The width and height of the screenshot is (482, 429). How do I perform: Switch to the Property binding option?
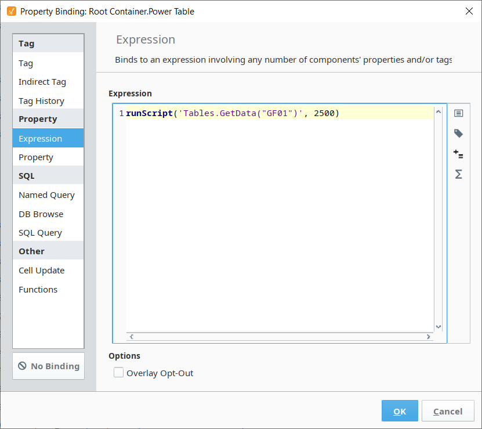(36, 157)
